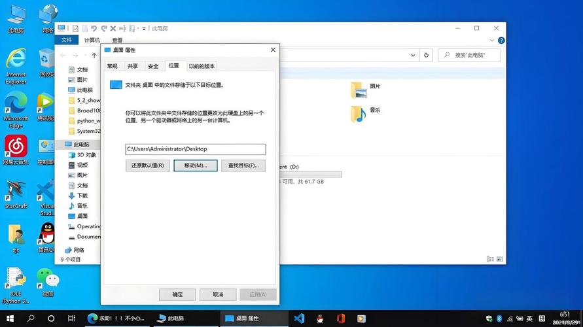Launch 腾讯QQ penguin desktop icon
The width and height of the screenshot is (583, 327).
tap(47, 238)
